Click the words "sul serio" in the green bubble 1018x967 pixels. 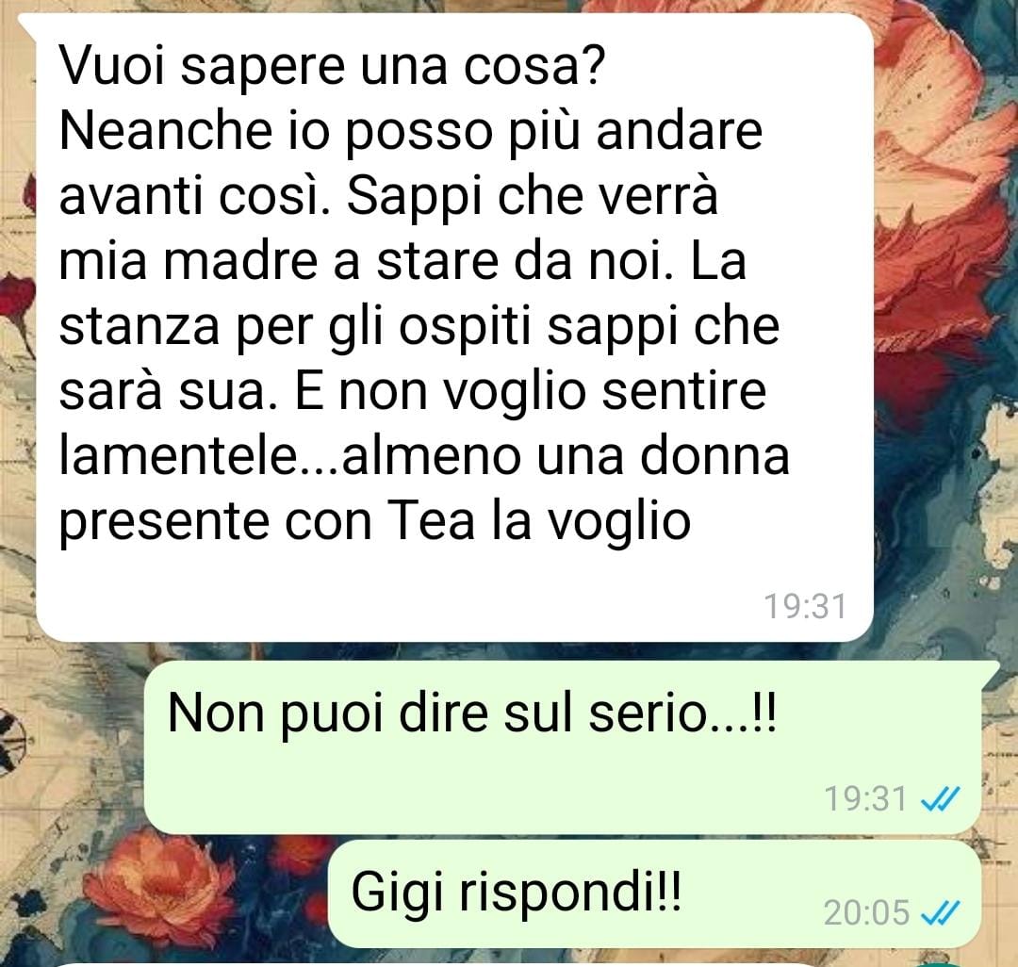tap(606, 713)
